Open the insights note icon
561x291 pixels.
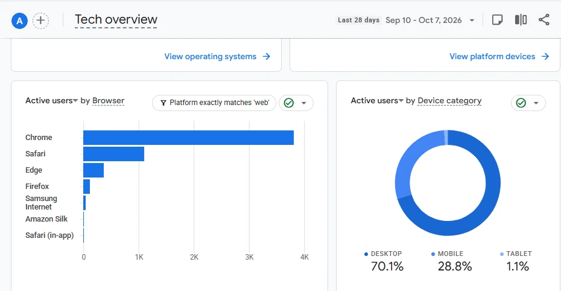tap(497, 20)
